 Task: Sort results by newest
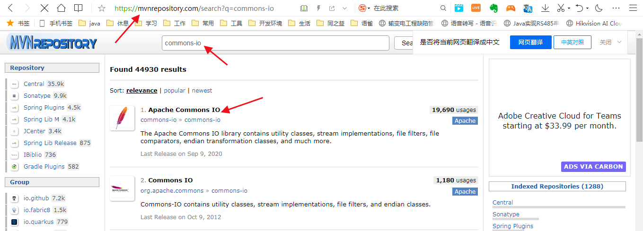pos(202,90)
